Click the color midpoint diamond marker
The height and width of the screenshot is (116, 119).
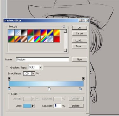click(29, 87)
